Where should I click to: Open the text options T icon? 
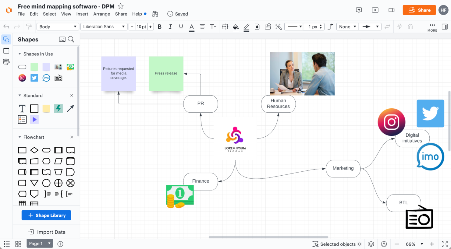(x=213, y=27)
